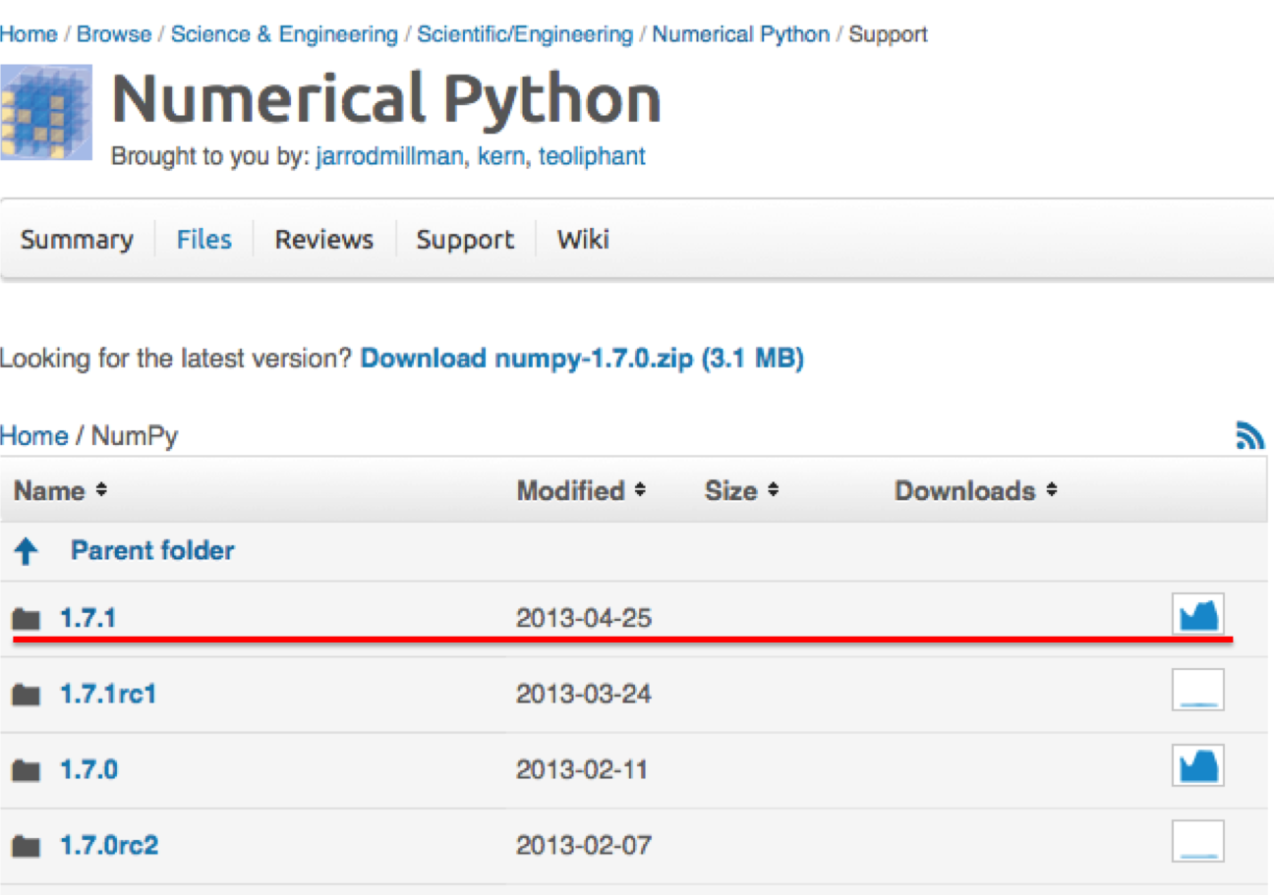Open the 1.7.0 folder
The image size is (1275, 896).
[x=88, y=769]
